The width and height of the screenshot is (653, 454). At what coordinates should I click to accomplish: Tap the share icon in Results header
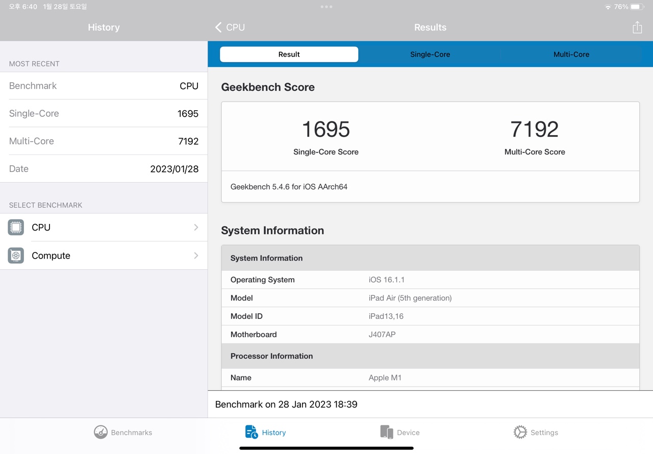click(x=637, y=27)
